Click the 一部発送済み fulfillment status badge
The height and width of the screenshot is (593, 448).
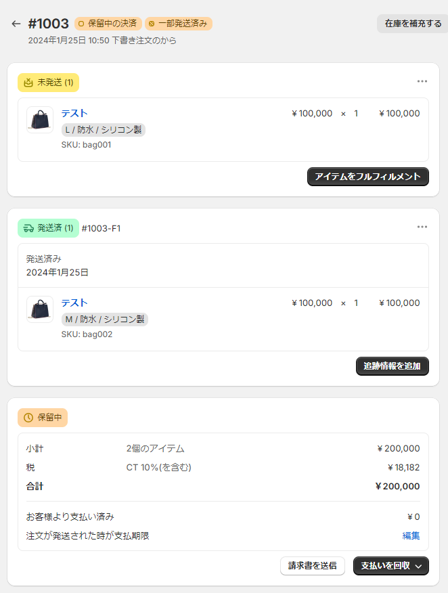[177, 22]
